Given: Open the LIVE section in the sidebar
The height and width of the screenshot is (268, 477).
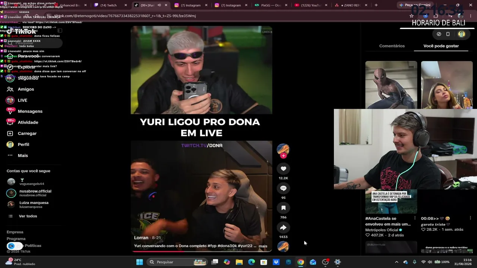Looking at the screenshot, I should [17, 100].
